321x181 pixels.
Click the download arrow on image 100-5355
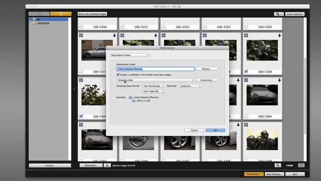(x=114, y=36)
